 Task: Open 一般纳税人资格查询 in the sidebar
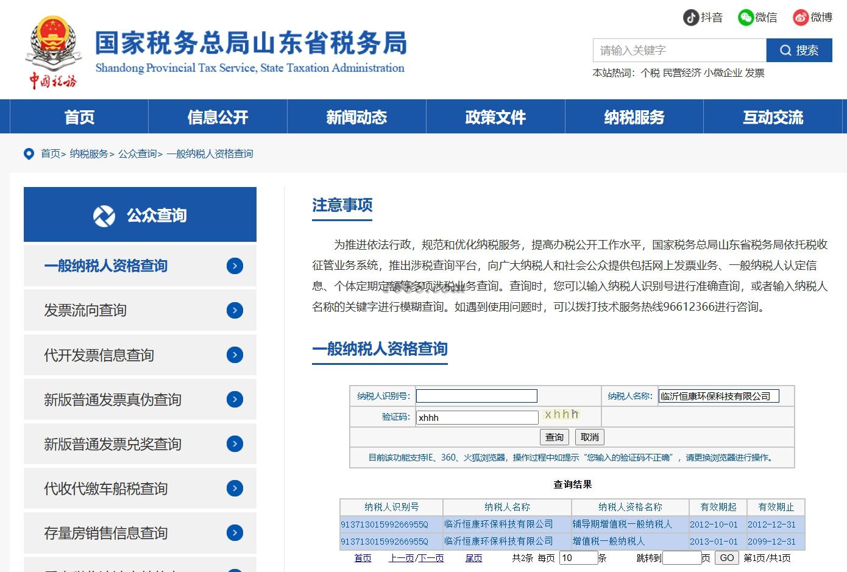(140, 266)
